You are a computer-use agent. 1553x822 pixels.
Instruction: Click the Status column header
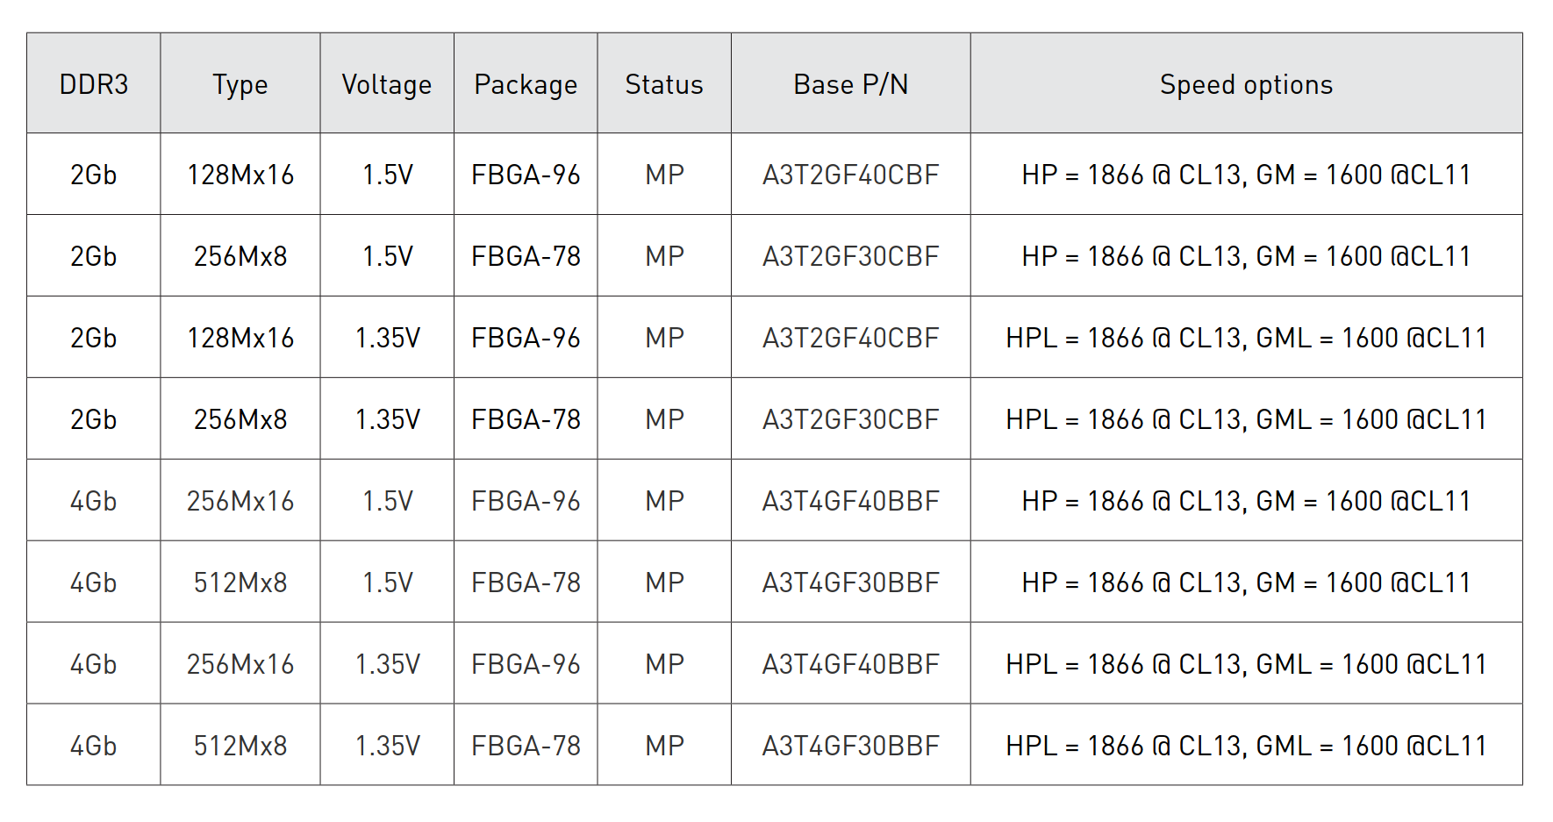click(x=664, y=84)
